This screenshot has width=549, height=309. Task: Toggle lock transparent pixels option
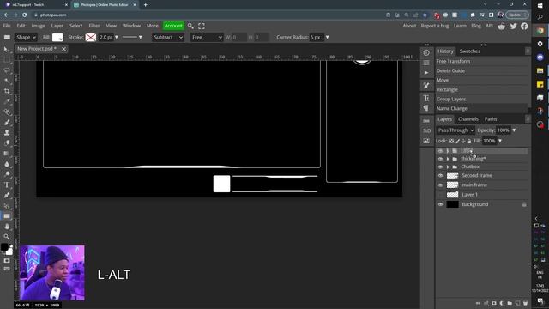[452, 141]
